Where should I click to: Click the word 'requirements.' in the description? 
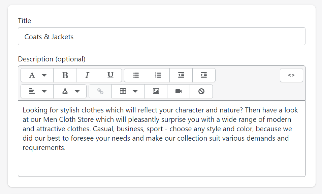pyautogui.click(x=44, y=148)
